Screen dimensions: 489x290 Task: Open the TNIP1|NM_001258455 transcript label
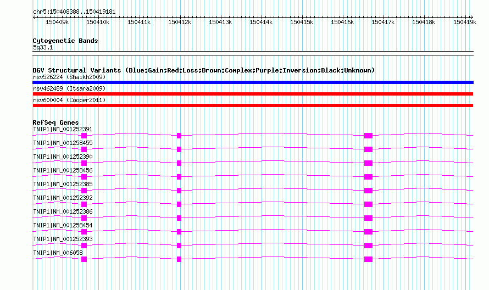[x=63, y=143]
